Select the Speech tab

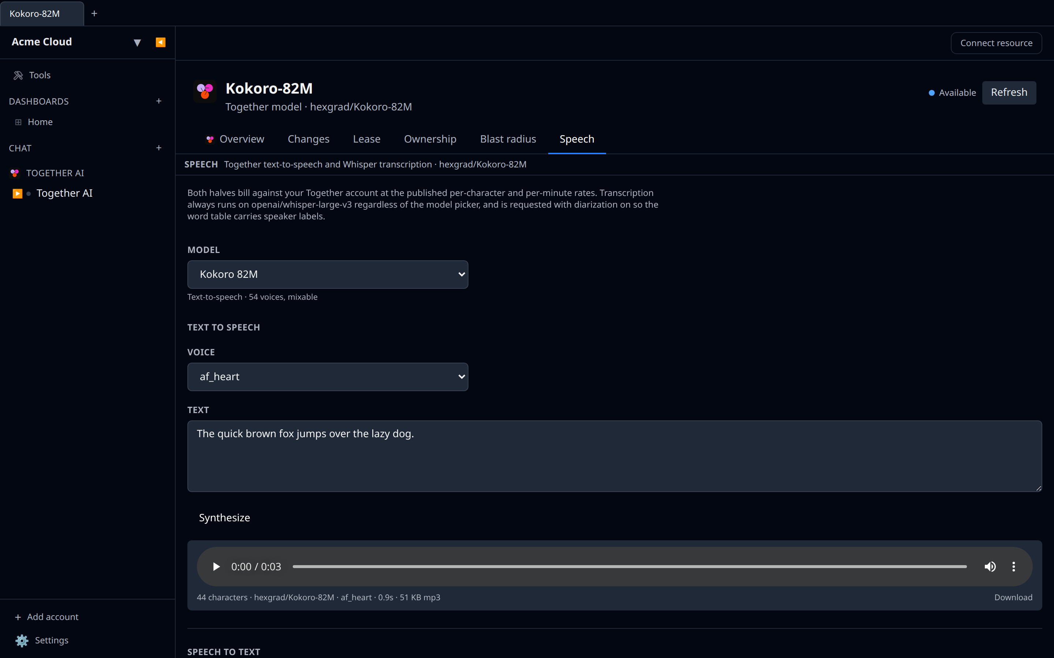pyautogui.click(x=577, y=139)
